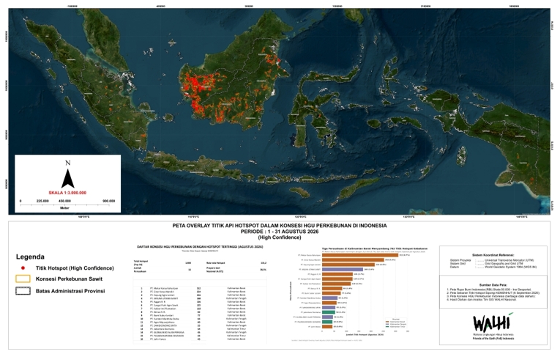Click the province color legend inside the bar chart
This screenshot has height=354, width=560.
pyautogui.click(x=396, y=323)
